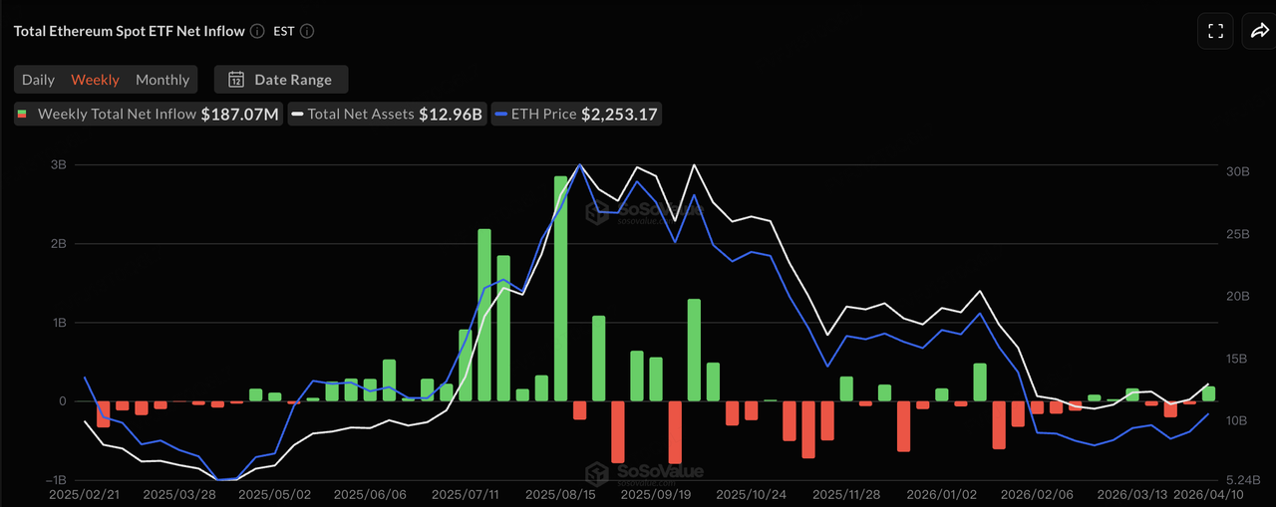Screen dimensions: 1276x507
Task: Click info icon beside the chart title
Action: (257, 31)
